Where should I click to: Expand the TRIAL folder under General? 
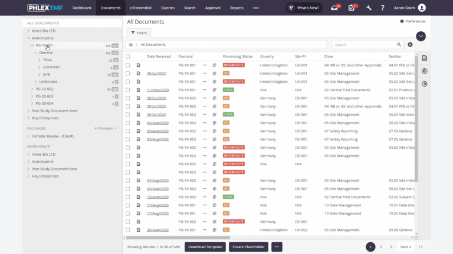(40, 60)
